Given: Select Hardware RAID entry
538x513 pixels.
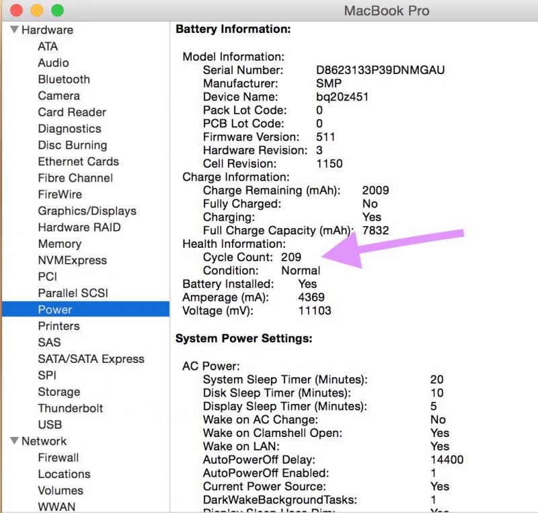Looking at the screenshot, I should (79, 228).
